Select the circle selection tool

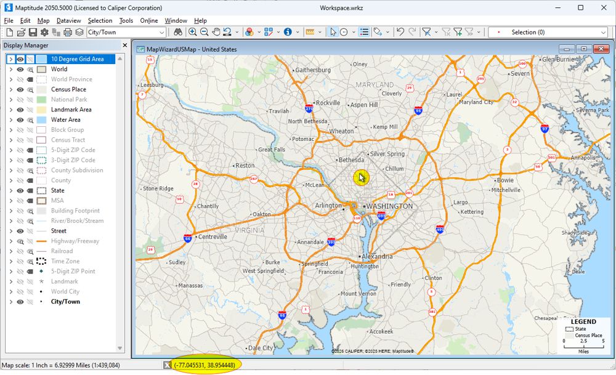point(344,32)
